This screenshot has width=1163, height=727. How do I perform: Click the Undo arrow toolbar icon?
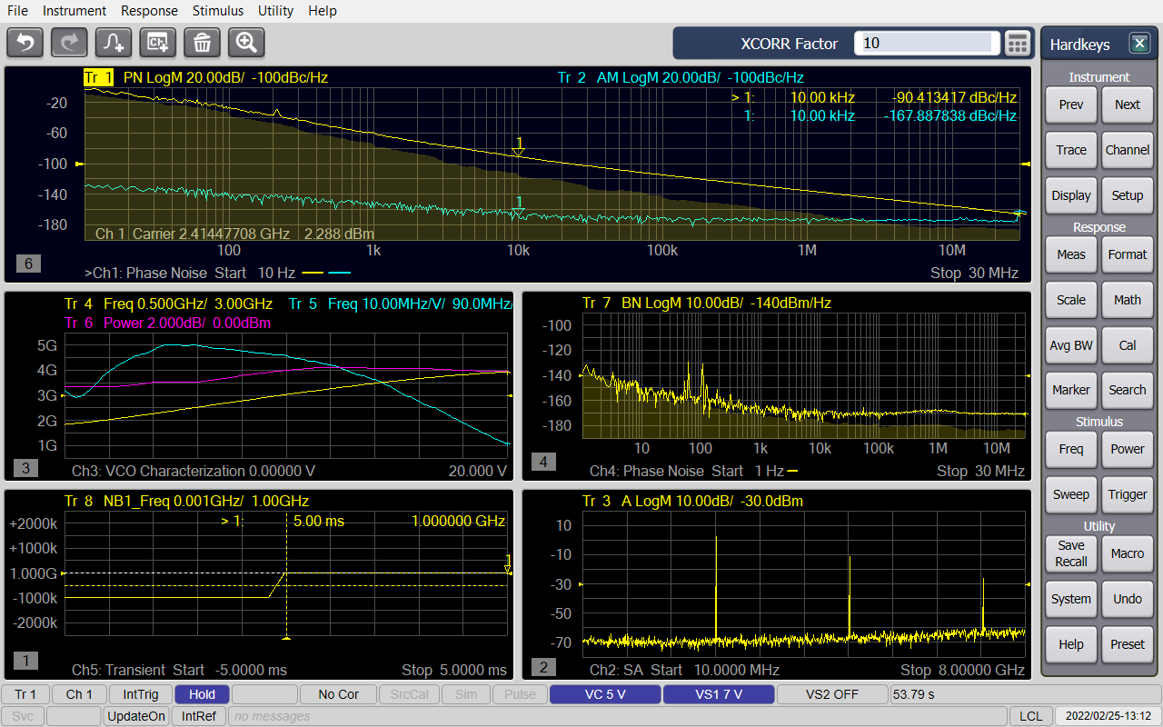coord(24,42)
